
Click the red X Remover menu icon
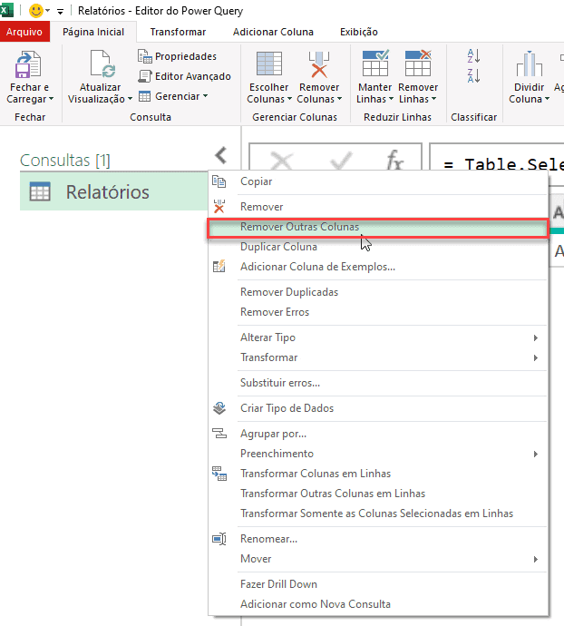[219, 207]
